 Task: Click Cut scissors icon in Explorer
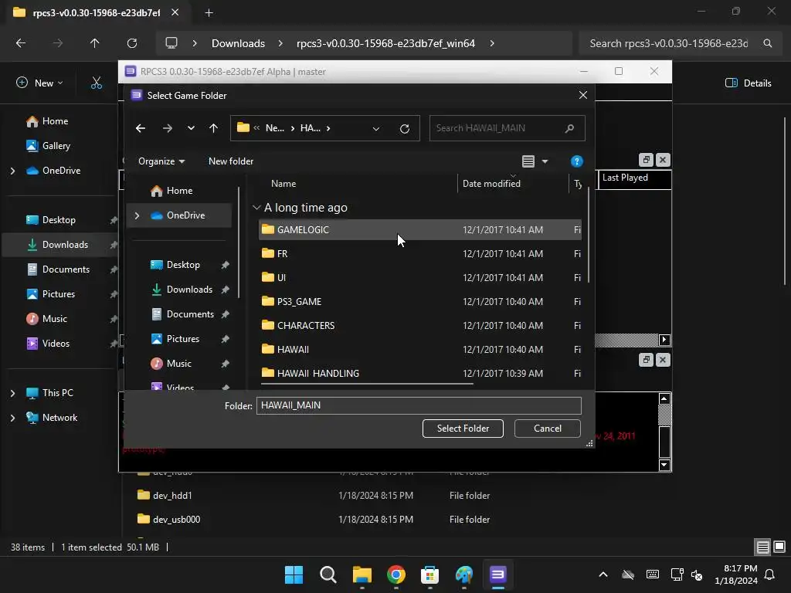pyautogui.click(x=97, y=83)
